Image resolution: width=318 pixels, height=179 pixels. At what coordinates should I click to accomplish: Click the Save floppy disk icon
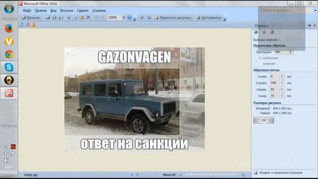pos(48,18)
